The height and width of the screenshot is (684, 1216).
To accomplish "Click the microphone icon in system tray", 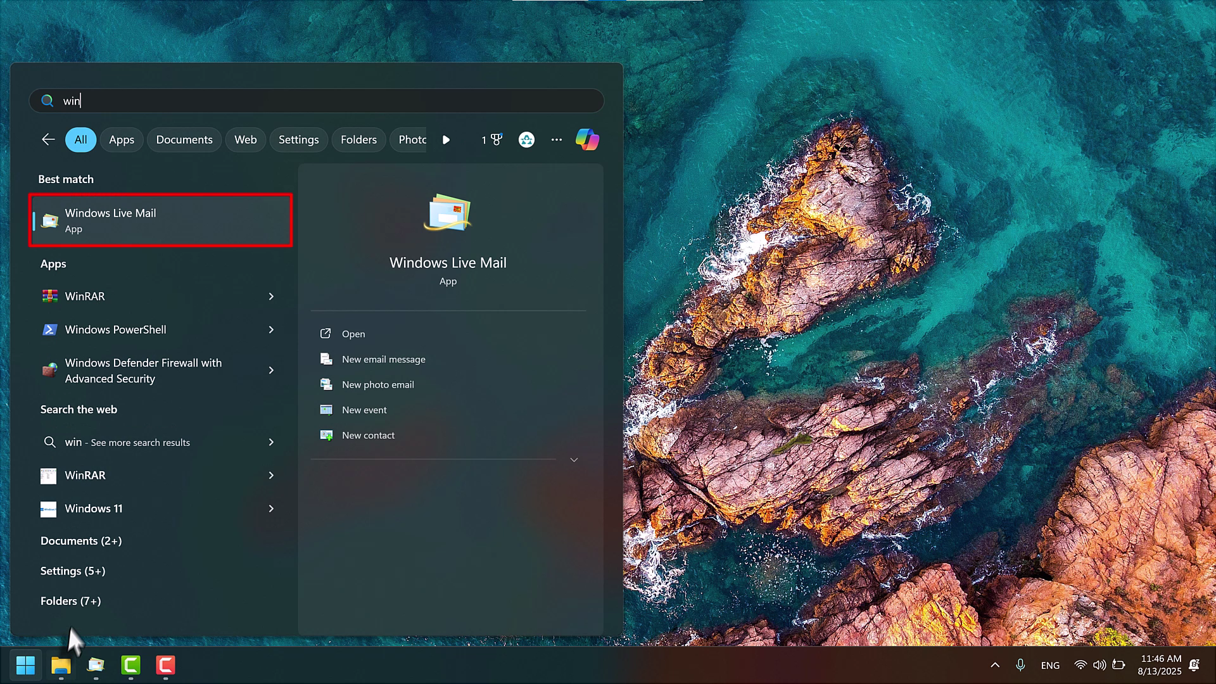I will [x=1020, y=665].
